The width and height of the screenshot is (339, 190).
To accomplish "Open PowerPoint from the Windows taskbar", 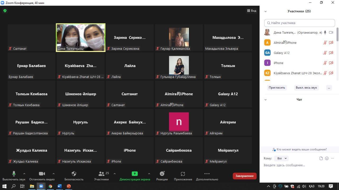I will pyautogui.click(x=69, y=186).
